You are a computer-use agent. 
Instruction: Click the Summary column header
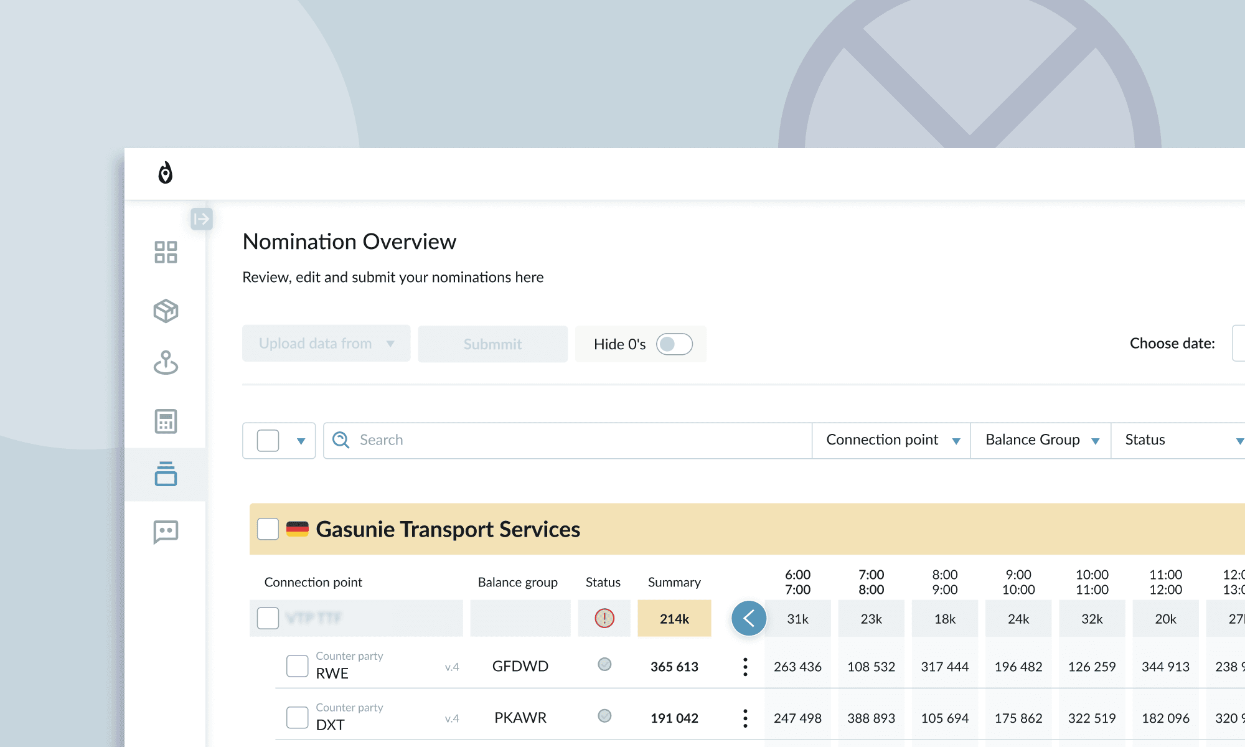pos(674,582)
